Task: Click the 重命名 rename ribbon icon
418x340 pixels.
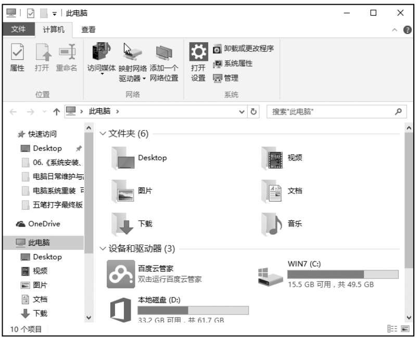Action: [x=67, y=57]
